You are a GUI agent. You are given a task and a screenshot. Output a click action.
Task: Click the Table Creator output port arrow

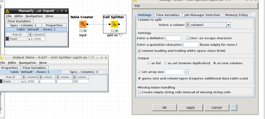coord(88,24)
